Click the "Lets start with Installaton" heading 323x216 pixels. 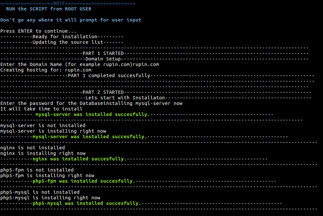coord(125,98)
